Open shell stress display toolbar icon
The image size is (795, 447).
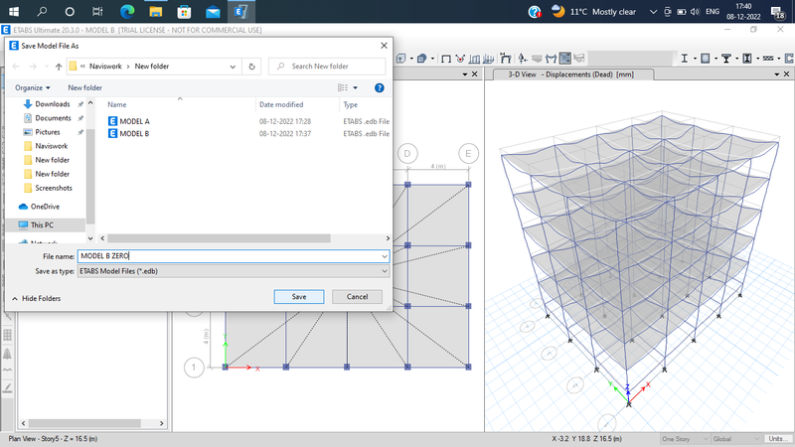(x=488, y=59)
